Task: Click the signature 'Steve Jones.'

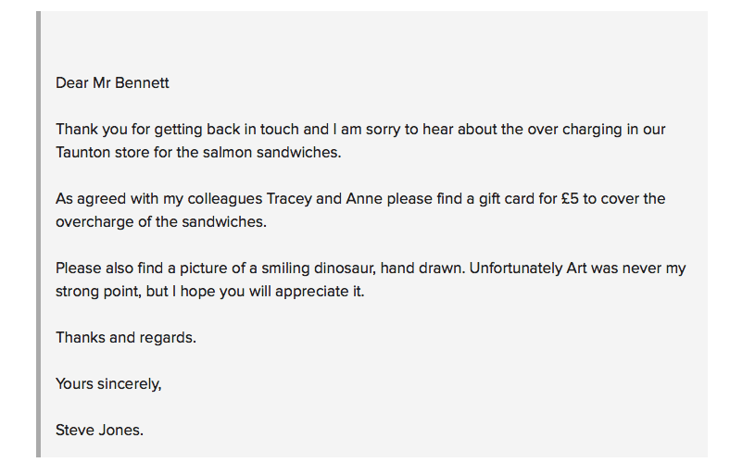Action: coord(99,430)
